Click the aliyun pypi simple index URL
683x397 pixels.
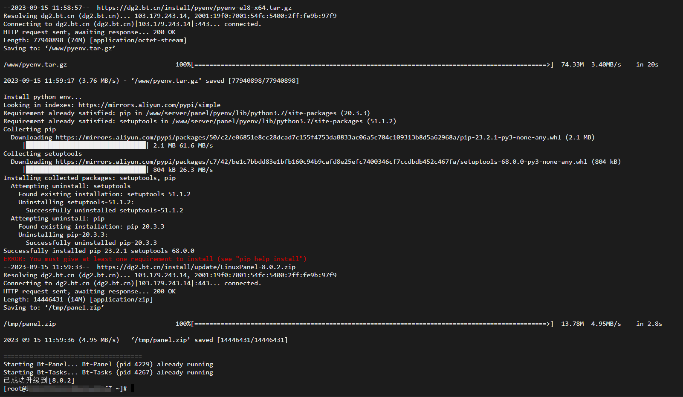coord(149,105)
